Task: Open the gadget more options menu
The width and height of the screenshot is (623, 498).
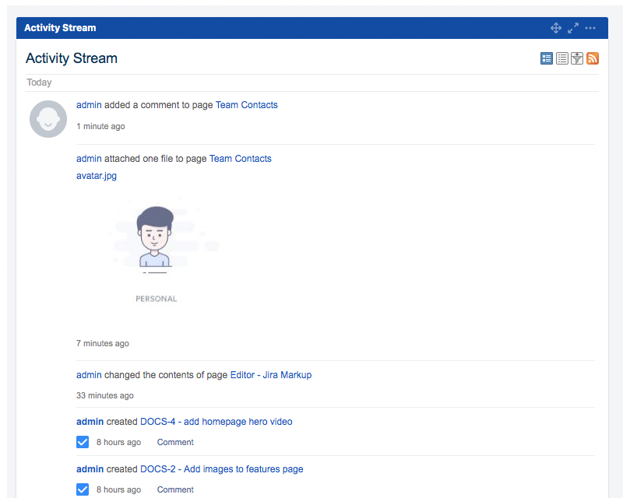Action: pyautogui.click(x=590, y=28)
